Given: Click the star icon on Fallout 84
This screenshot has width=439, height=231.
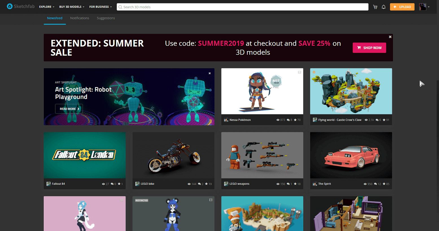Looking at the screenshot, I should click(119, 184).
